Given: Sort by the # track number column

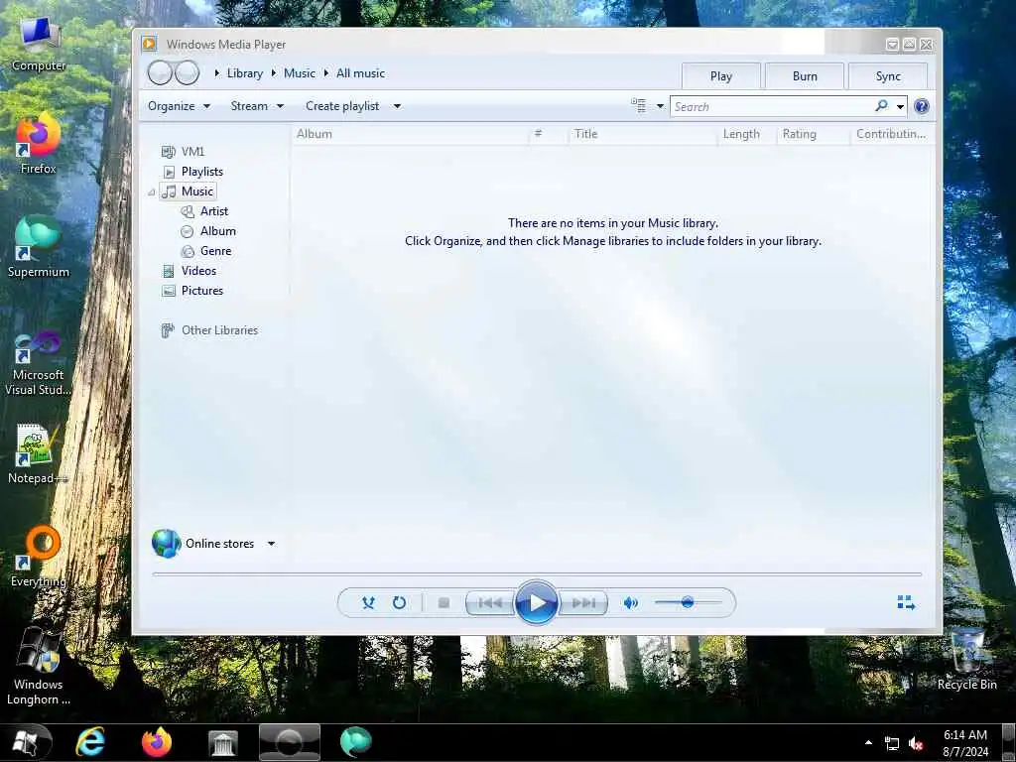Looking at the screenshot, I should pyautogui.click(x=548, y=134).
